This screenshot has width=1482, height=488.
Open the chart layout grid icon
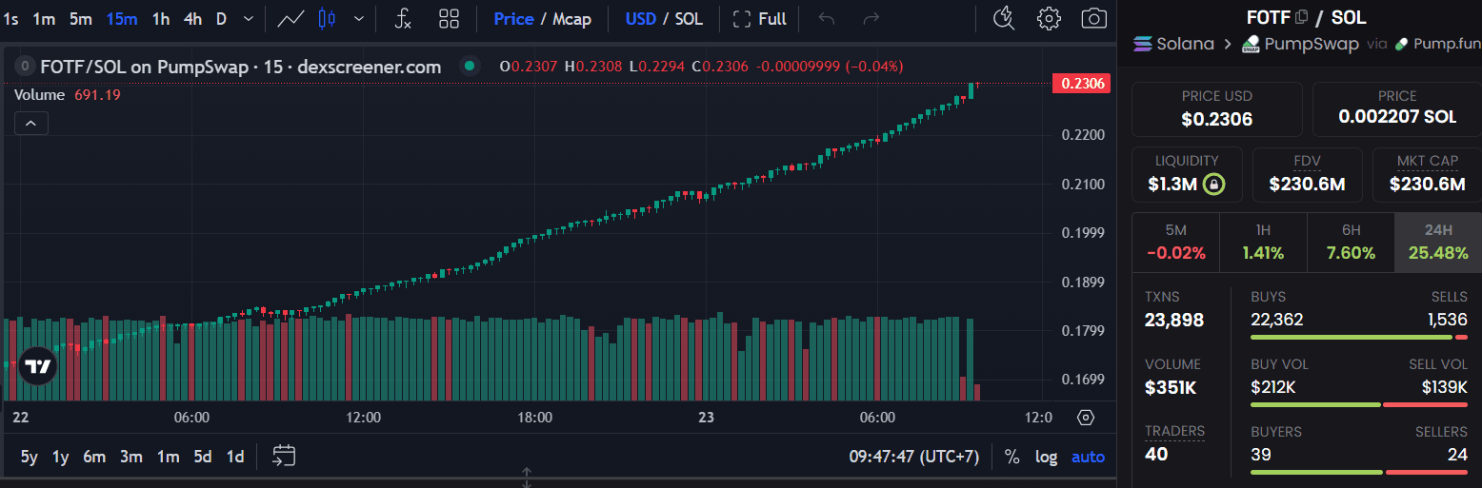click(x=449, y=18)
